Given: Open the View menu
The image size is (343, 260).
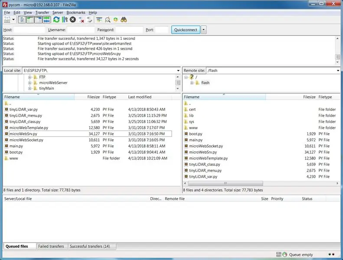Looking at the screenshot, I should point(28,13).
